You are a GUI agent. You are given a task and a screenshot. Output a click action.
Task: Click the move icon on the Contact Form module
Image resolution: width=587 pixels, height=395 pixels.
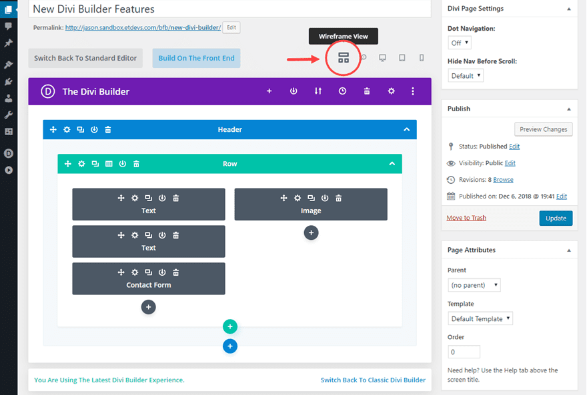click(x=121, y=272)
